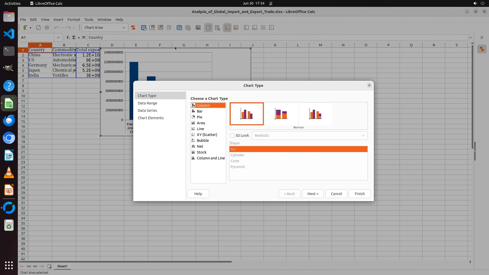Screen dimensions: 489x275
Task: Click the Finish button
Action: click(x=359, y=194)
